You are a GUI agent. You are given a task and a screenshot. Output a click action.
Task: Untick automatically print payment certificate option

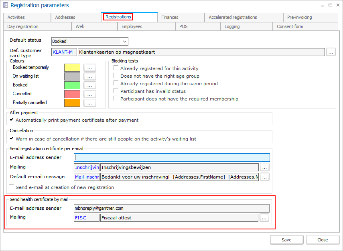pos(12,120)
